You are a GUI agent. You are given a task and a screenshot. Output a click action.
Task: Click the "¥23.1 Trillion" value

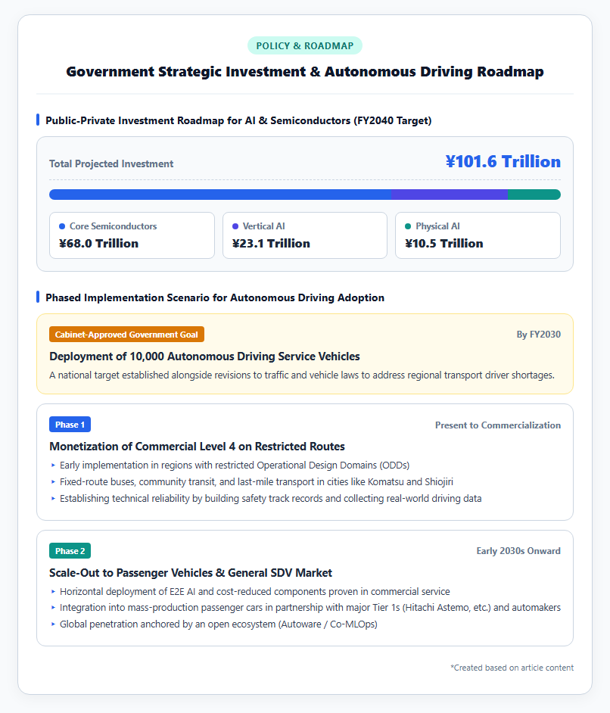coord(272,243)
